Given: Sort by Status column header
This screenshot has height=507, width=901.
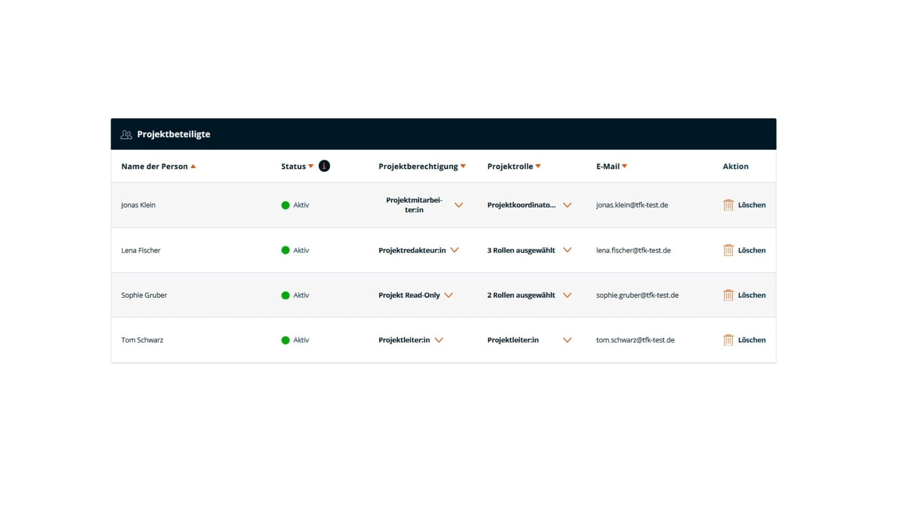Looking at the screenshot, I should tap(293, 166).
